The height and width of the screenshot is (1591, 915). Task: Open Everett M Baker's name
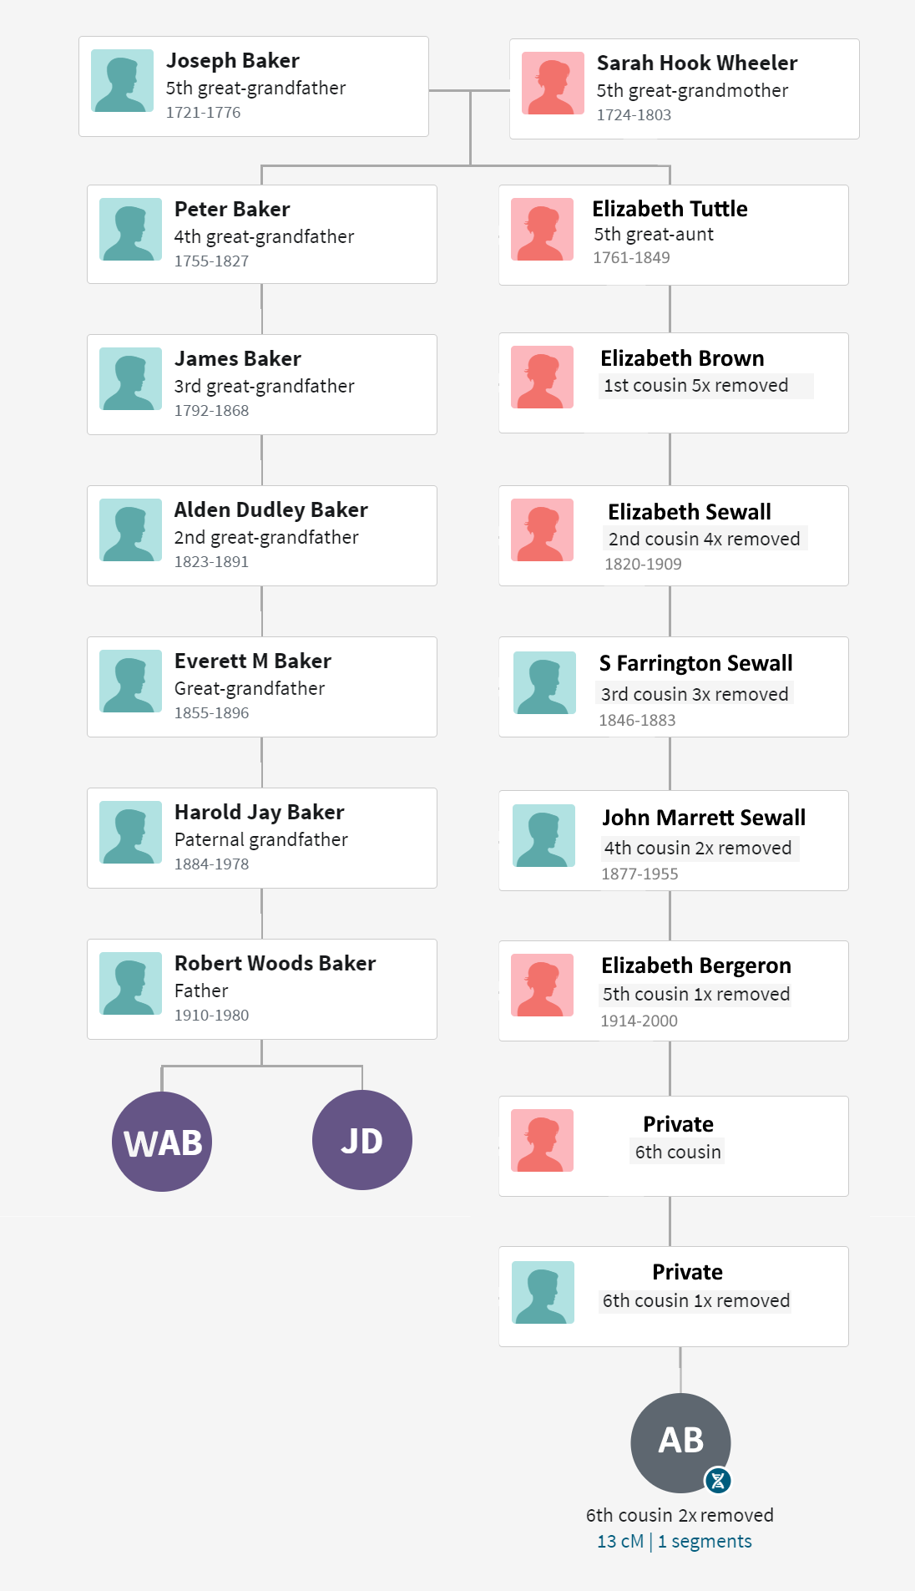(x=253, y=661)
